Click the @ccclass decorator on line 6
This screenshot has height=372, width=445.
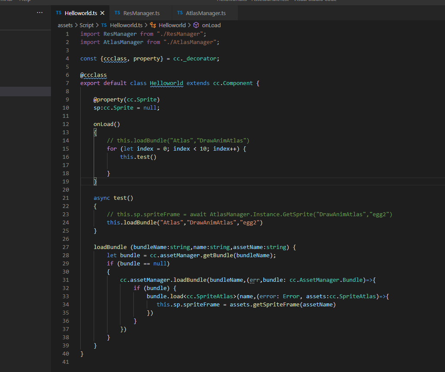[94, 75]
